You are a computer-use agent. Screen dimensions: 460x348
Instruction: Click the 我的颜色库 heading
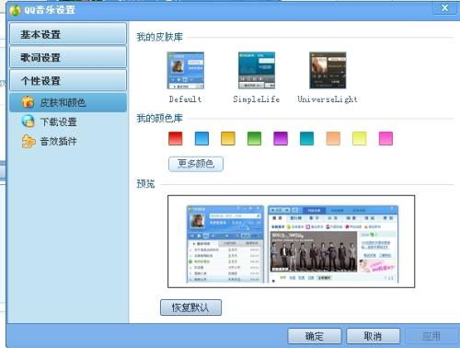159,118
